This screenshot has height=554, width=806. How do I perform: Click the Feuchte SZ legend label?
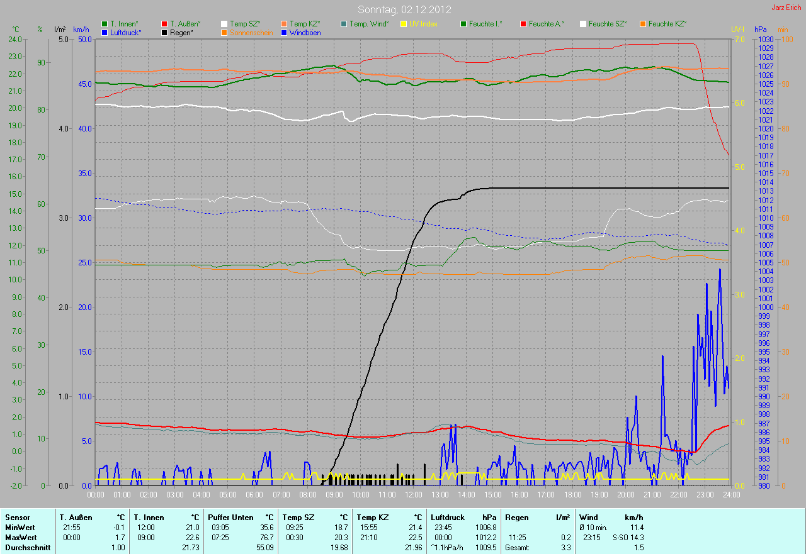click(x=608, y=24)
